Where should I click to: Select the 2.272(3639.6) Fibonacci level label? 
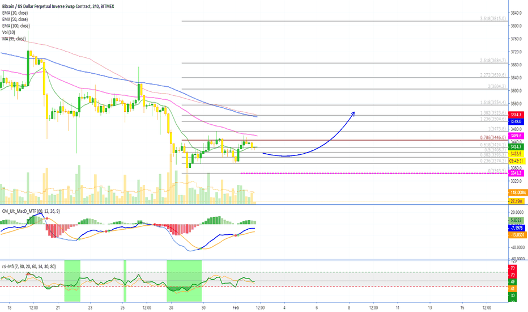493,75
